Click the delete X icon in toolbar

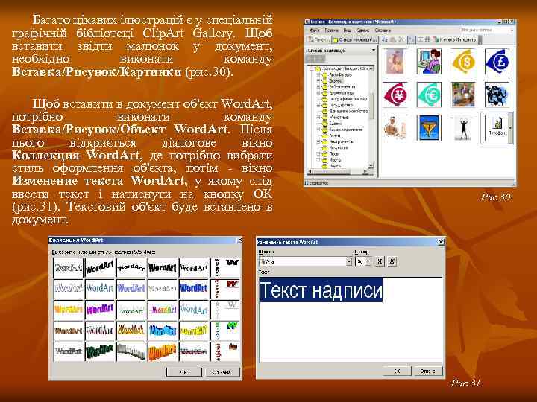point(401,39)
